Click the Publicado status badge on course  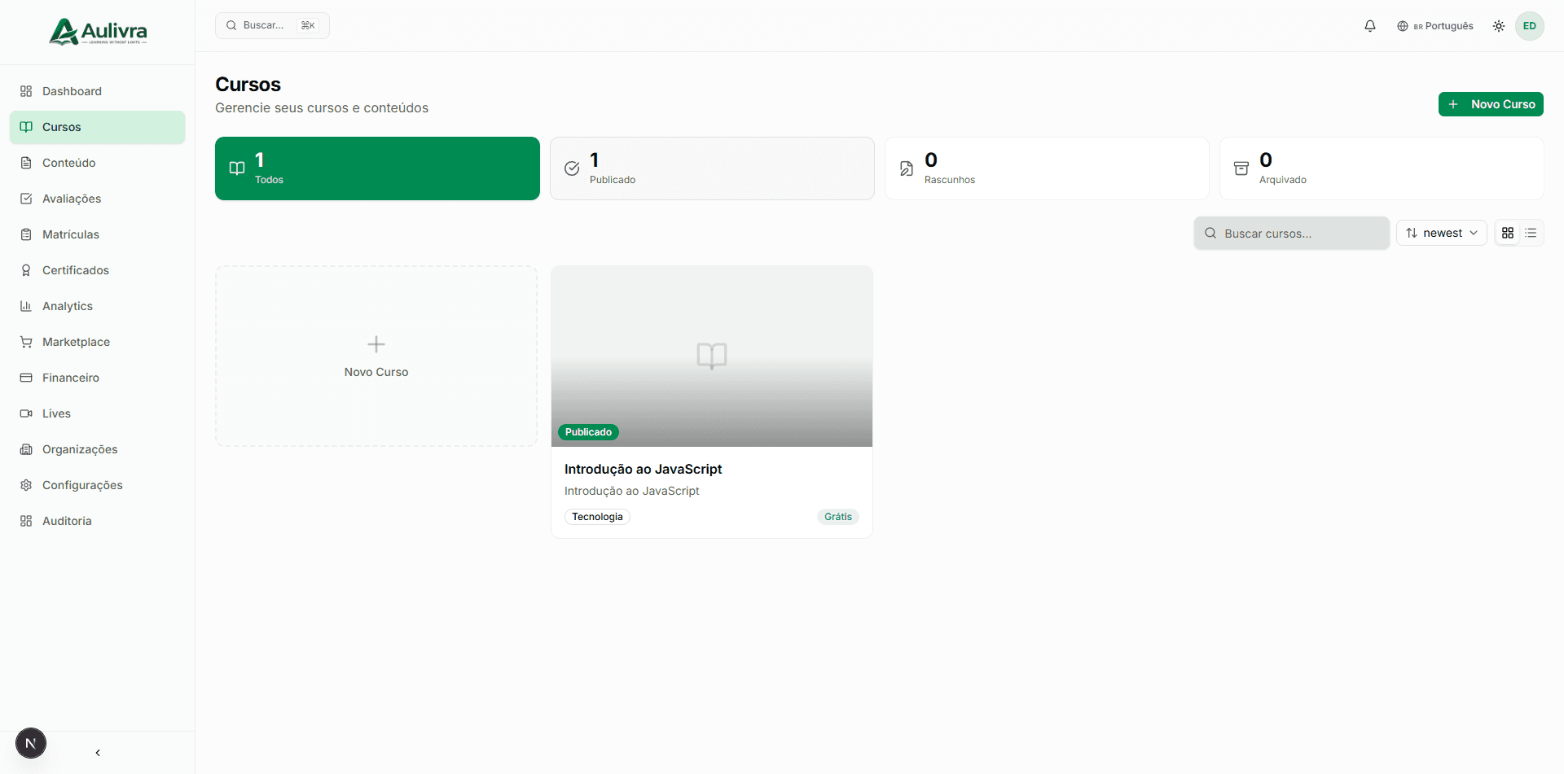[x=588, y=432]
